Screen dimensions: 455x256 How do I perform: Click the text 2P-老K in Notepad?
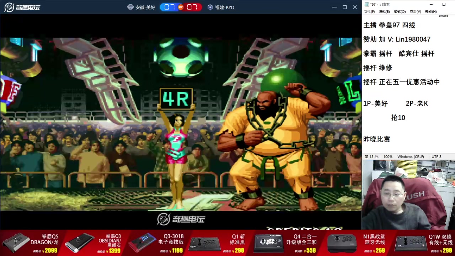(x=417, y=103)
